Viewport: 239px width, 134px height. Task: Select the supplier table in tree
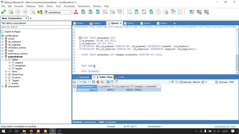tap(19, 68)
